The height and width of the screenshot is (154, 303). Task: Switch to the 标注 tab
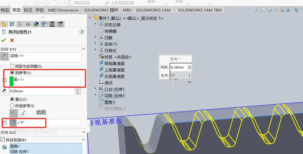point(28,10)
